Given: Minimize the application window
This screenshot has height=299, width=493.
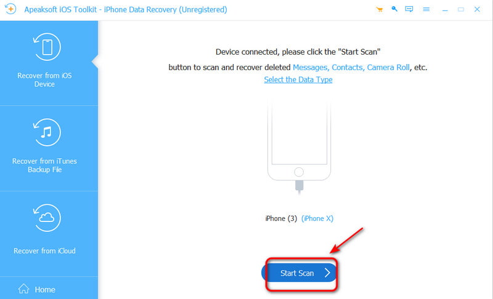Looking at the screenshot, I should pos(445,9).
